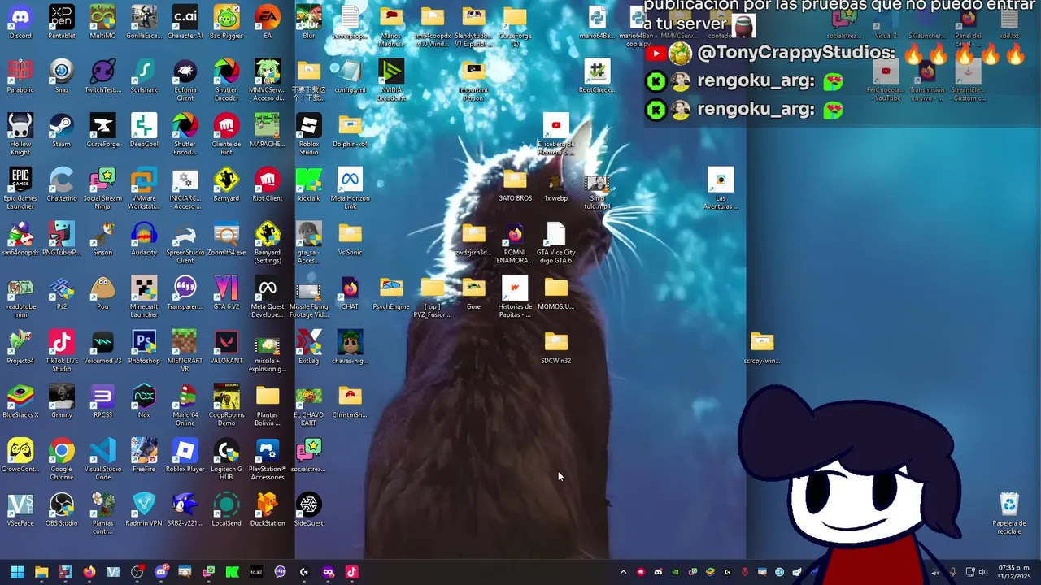Open the network tray icon
The image size is (1041, 585).
point(969,572)
